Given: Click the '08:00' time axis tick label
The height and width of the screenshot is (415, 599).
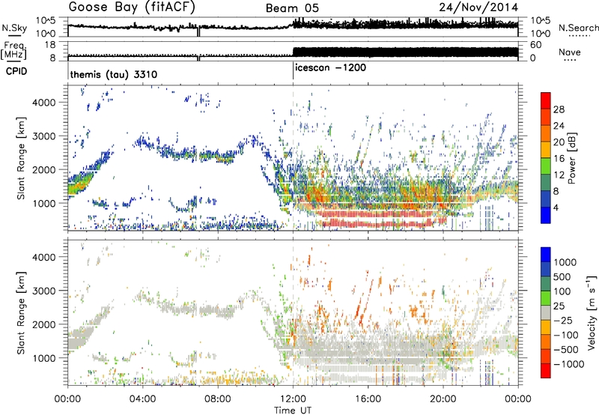Looking at the screenshot, I should pos(218,399).
